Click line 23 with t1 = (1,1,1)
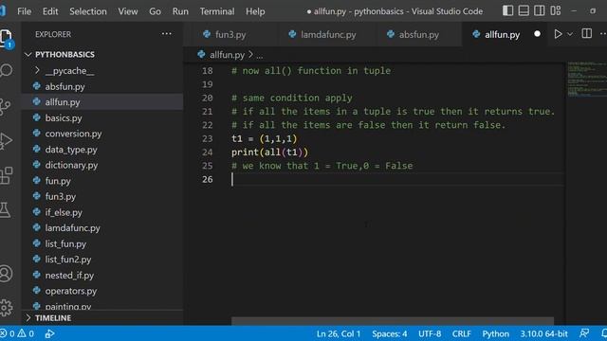Screen dimensions: 607x341 pos(265,138)
